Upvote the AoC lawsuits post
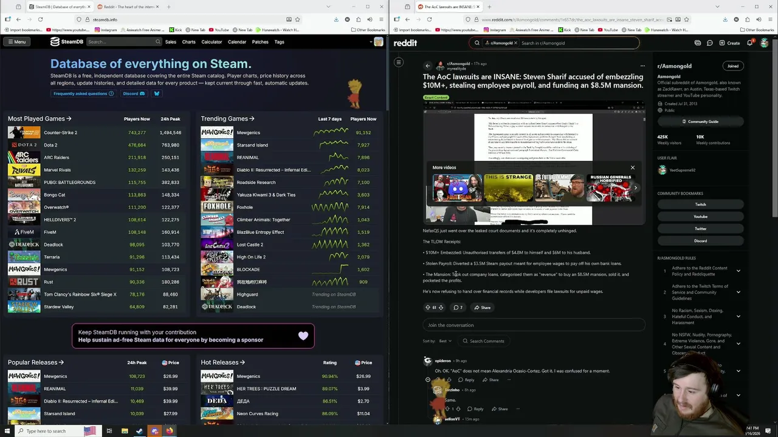Screen dimensions: 778x437 pos(428,308)
